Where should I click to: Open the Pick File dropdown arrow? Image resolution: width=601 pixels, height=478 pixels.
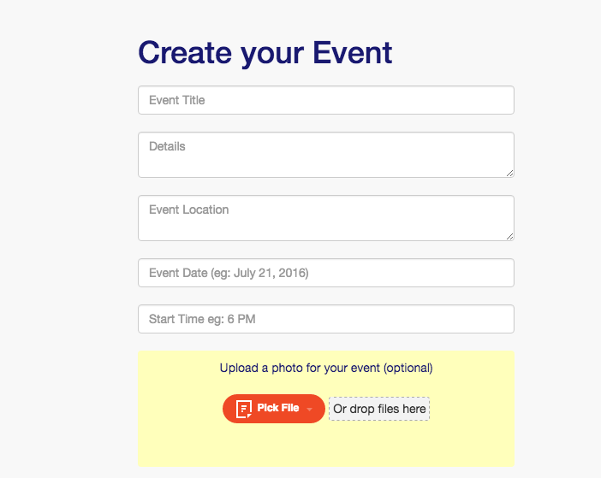tap(309, 410)
